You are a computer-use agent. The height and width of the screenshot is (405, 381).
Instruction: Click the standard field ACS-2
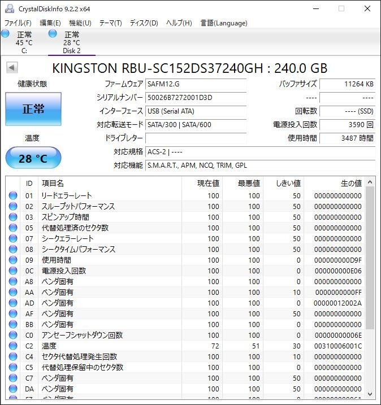pyautogui.click(x=260, y=152)
